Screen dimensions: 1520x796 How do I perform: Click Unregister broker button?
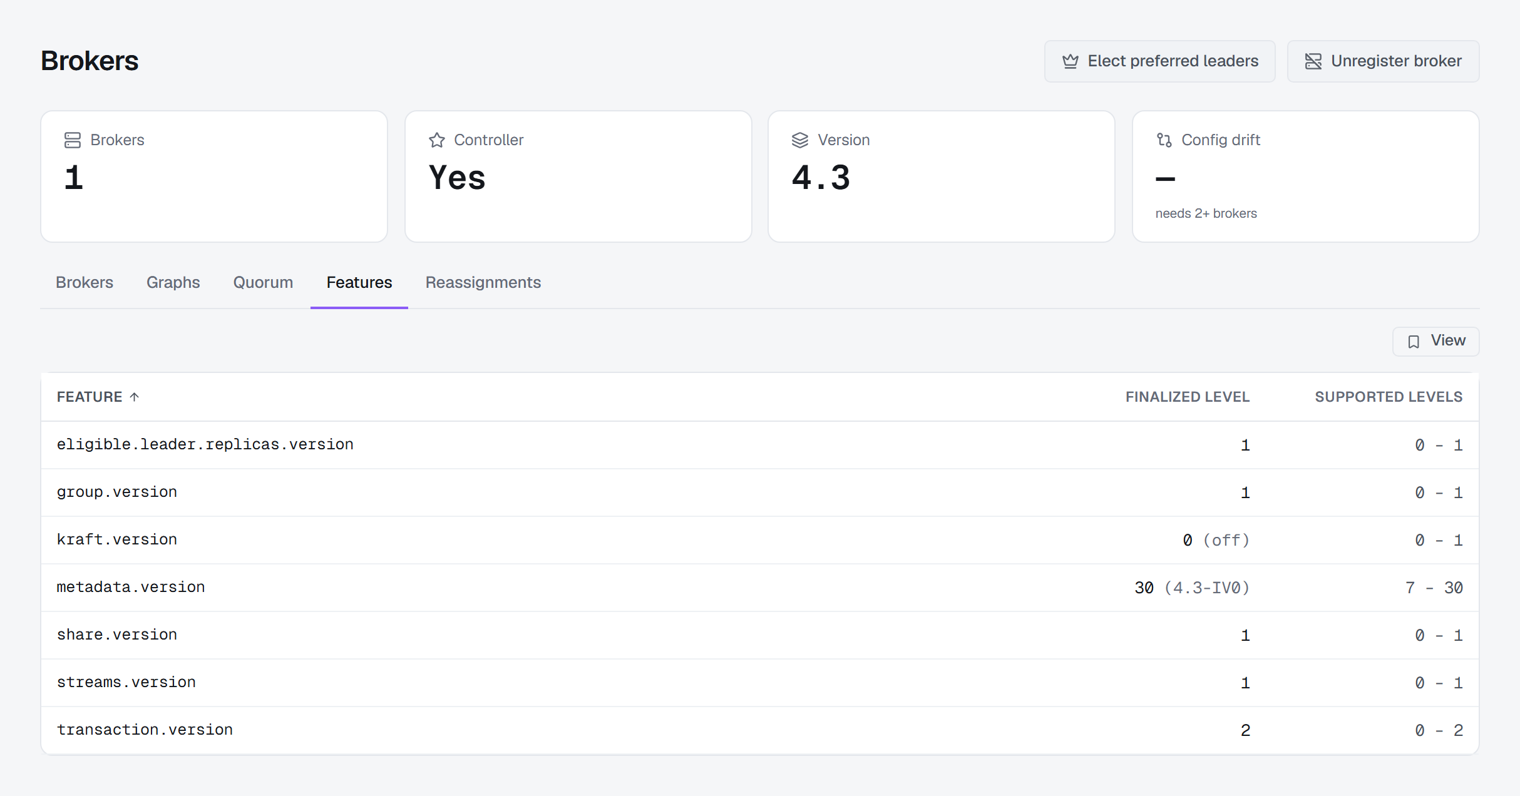(x=1384, y=61)
